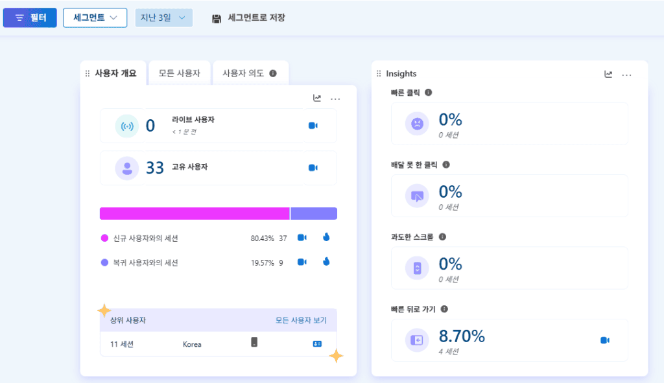Click the save disk icon

(x=217, y=19)
